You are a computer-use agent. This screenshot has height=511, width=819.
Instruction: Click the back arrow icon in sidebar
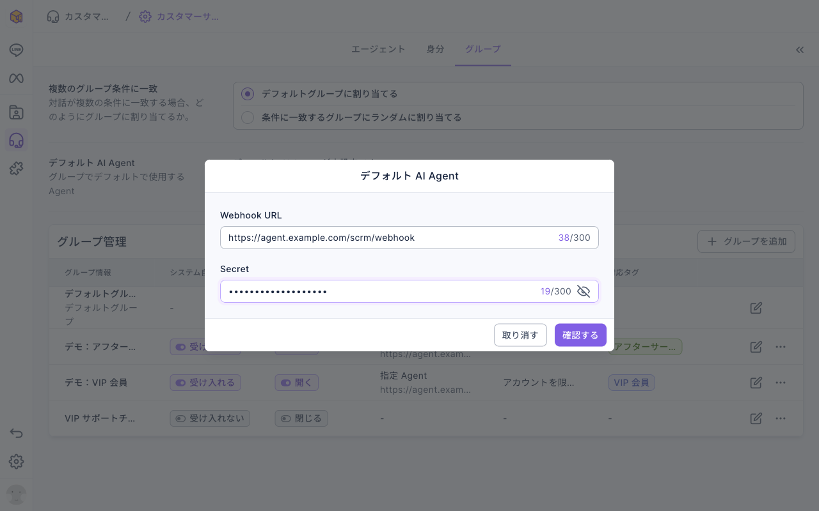click(17, 433)
